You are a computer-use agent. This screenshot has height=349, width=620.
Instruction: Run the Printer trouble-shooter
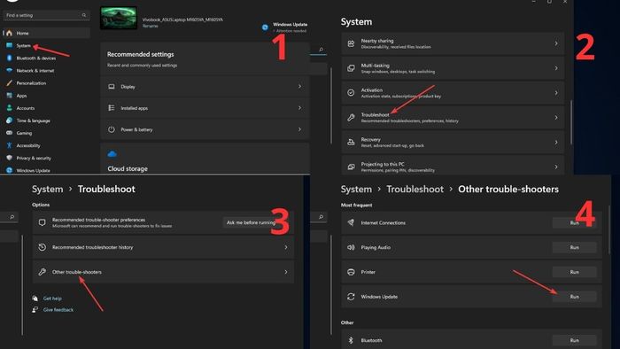(x=575, y=272)
